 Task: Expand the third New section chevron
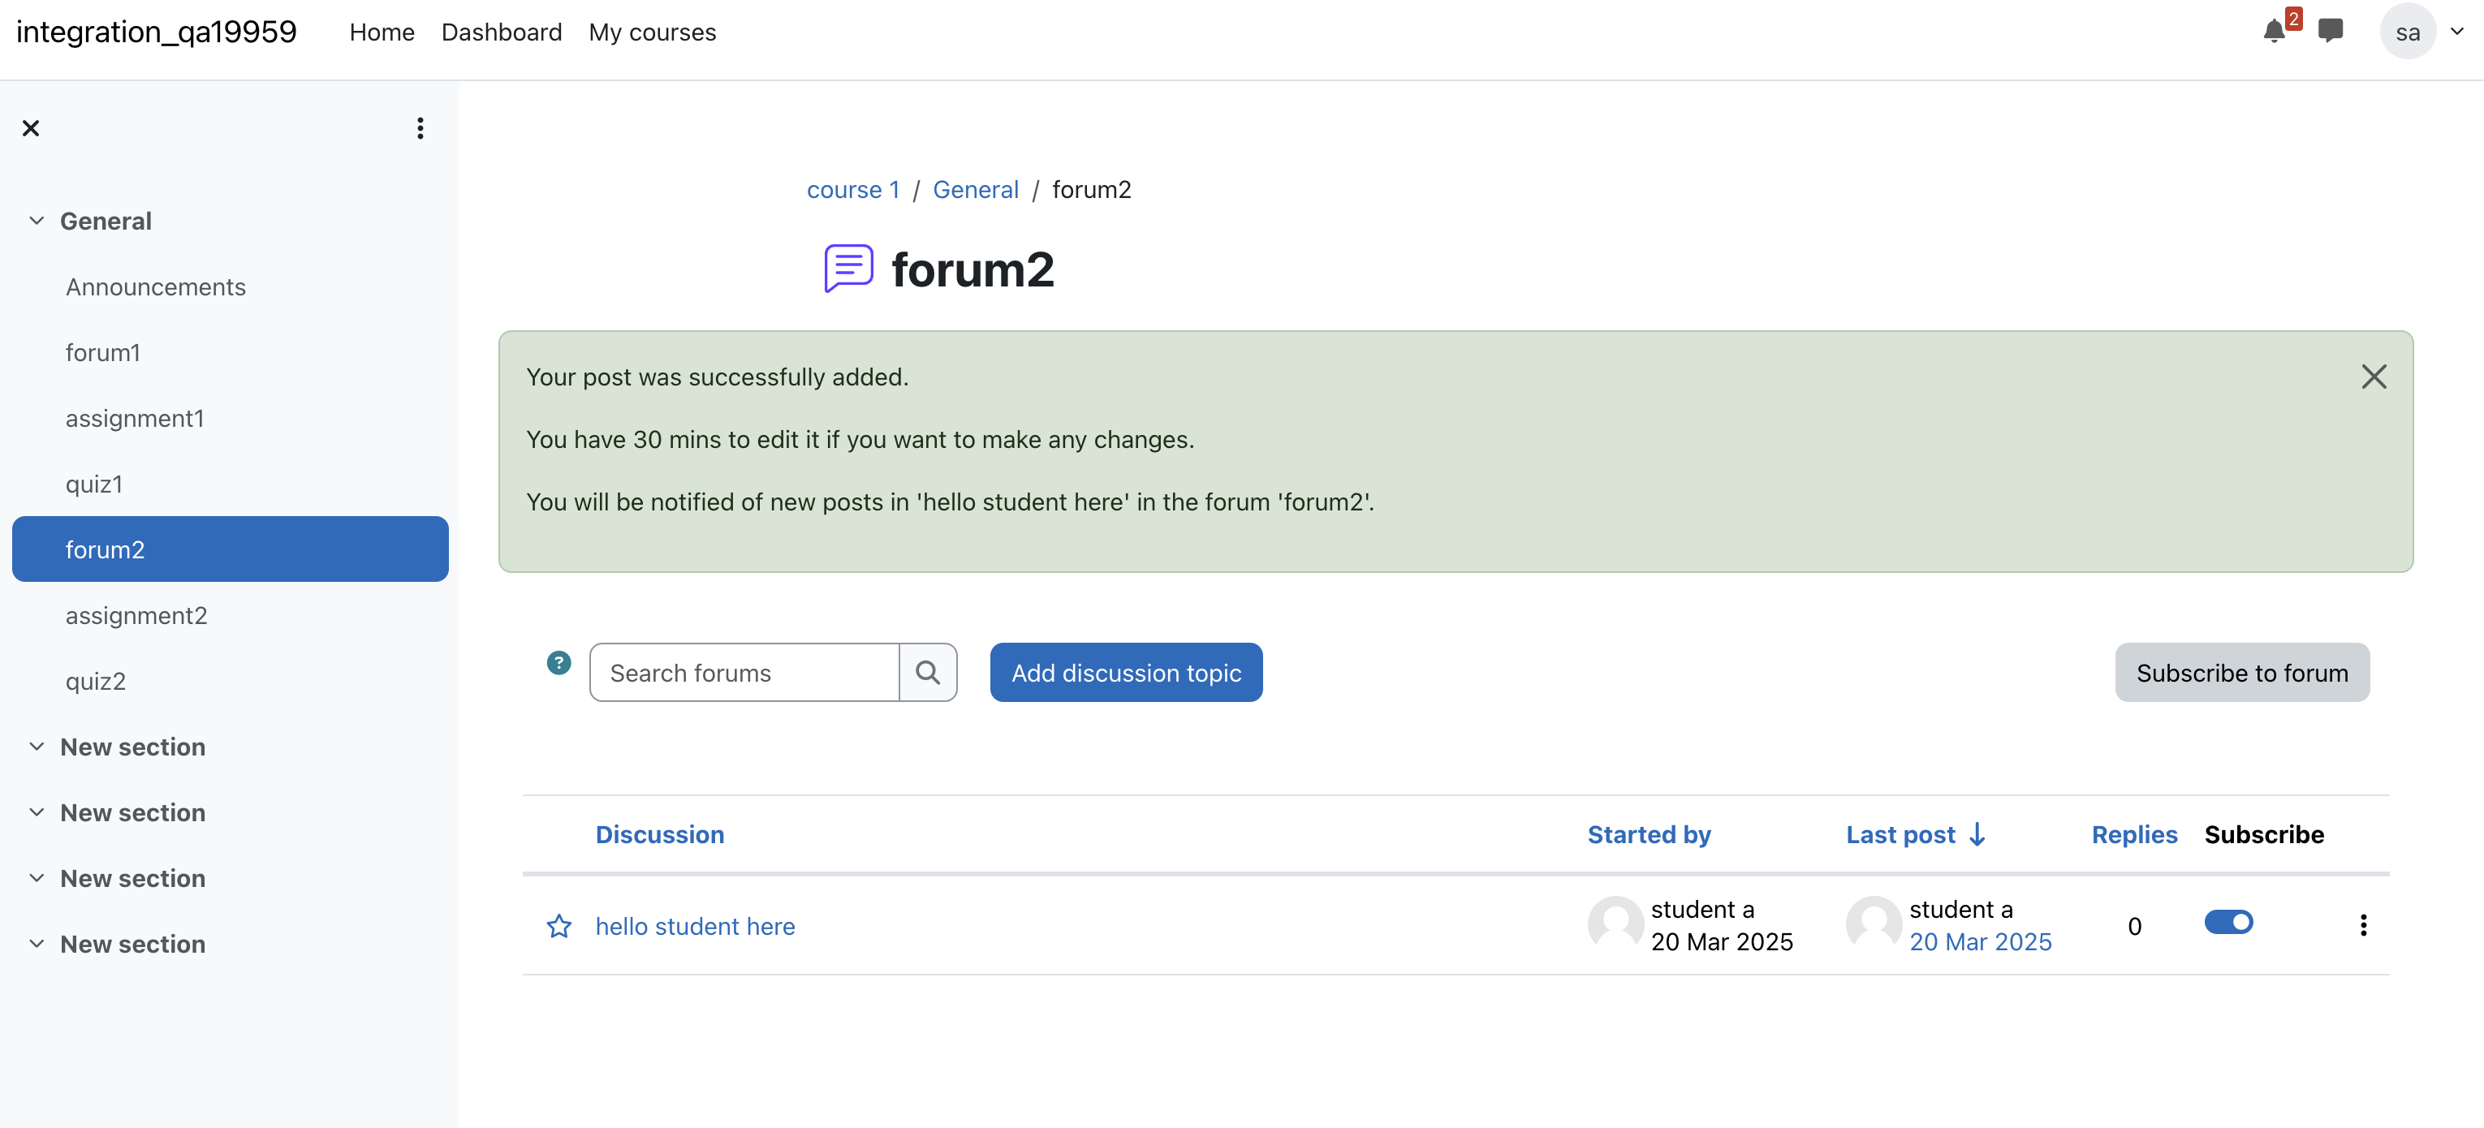(x=37, y=877)
